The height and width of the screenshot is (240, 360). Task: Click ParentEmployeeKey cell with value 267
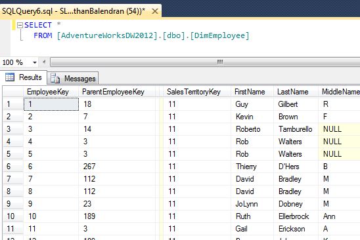click(117, 167)
